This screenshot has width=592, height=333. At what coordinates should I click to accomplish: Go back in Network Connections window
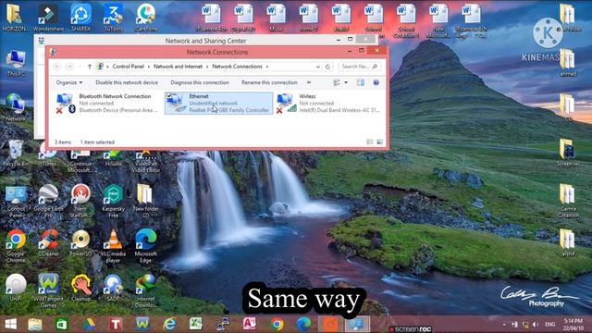(x=57, y=67)
